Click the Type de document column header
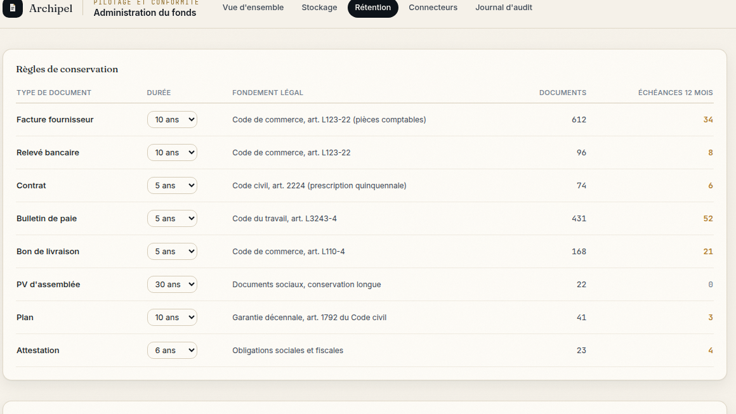The height and width of the screenshot is (414, 736). click(54, 93)
